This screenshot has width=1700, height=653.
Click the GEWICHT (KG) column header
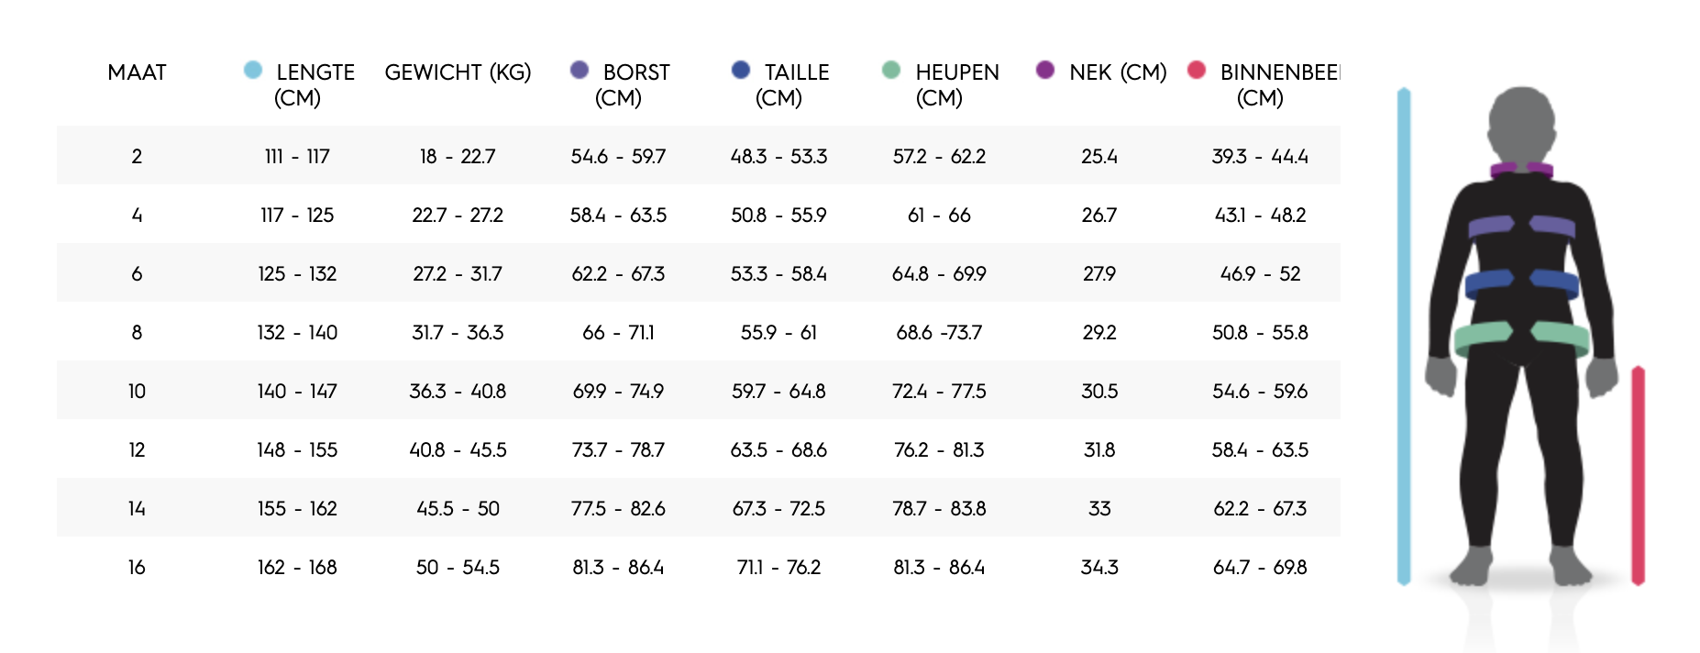458,72
